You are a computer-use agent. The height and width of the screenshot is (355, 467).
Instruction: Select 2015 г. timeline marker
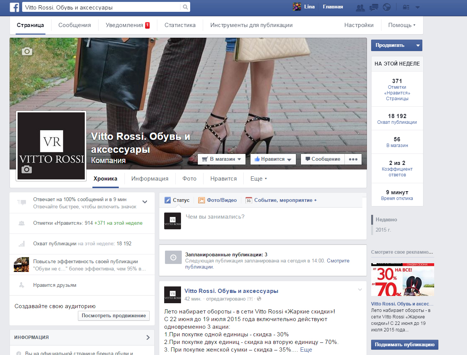point(383,230)
